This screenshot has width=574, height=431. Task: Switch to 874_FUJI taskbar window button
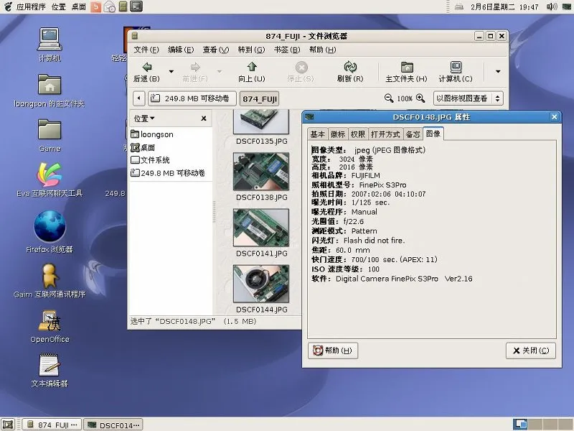pos(52,425)
